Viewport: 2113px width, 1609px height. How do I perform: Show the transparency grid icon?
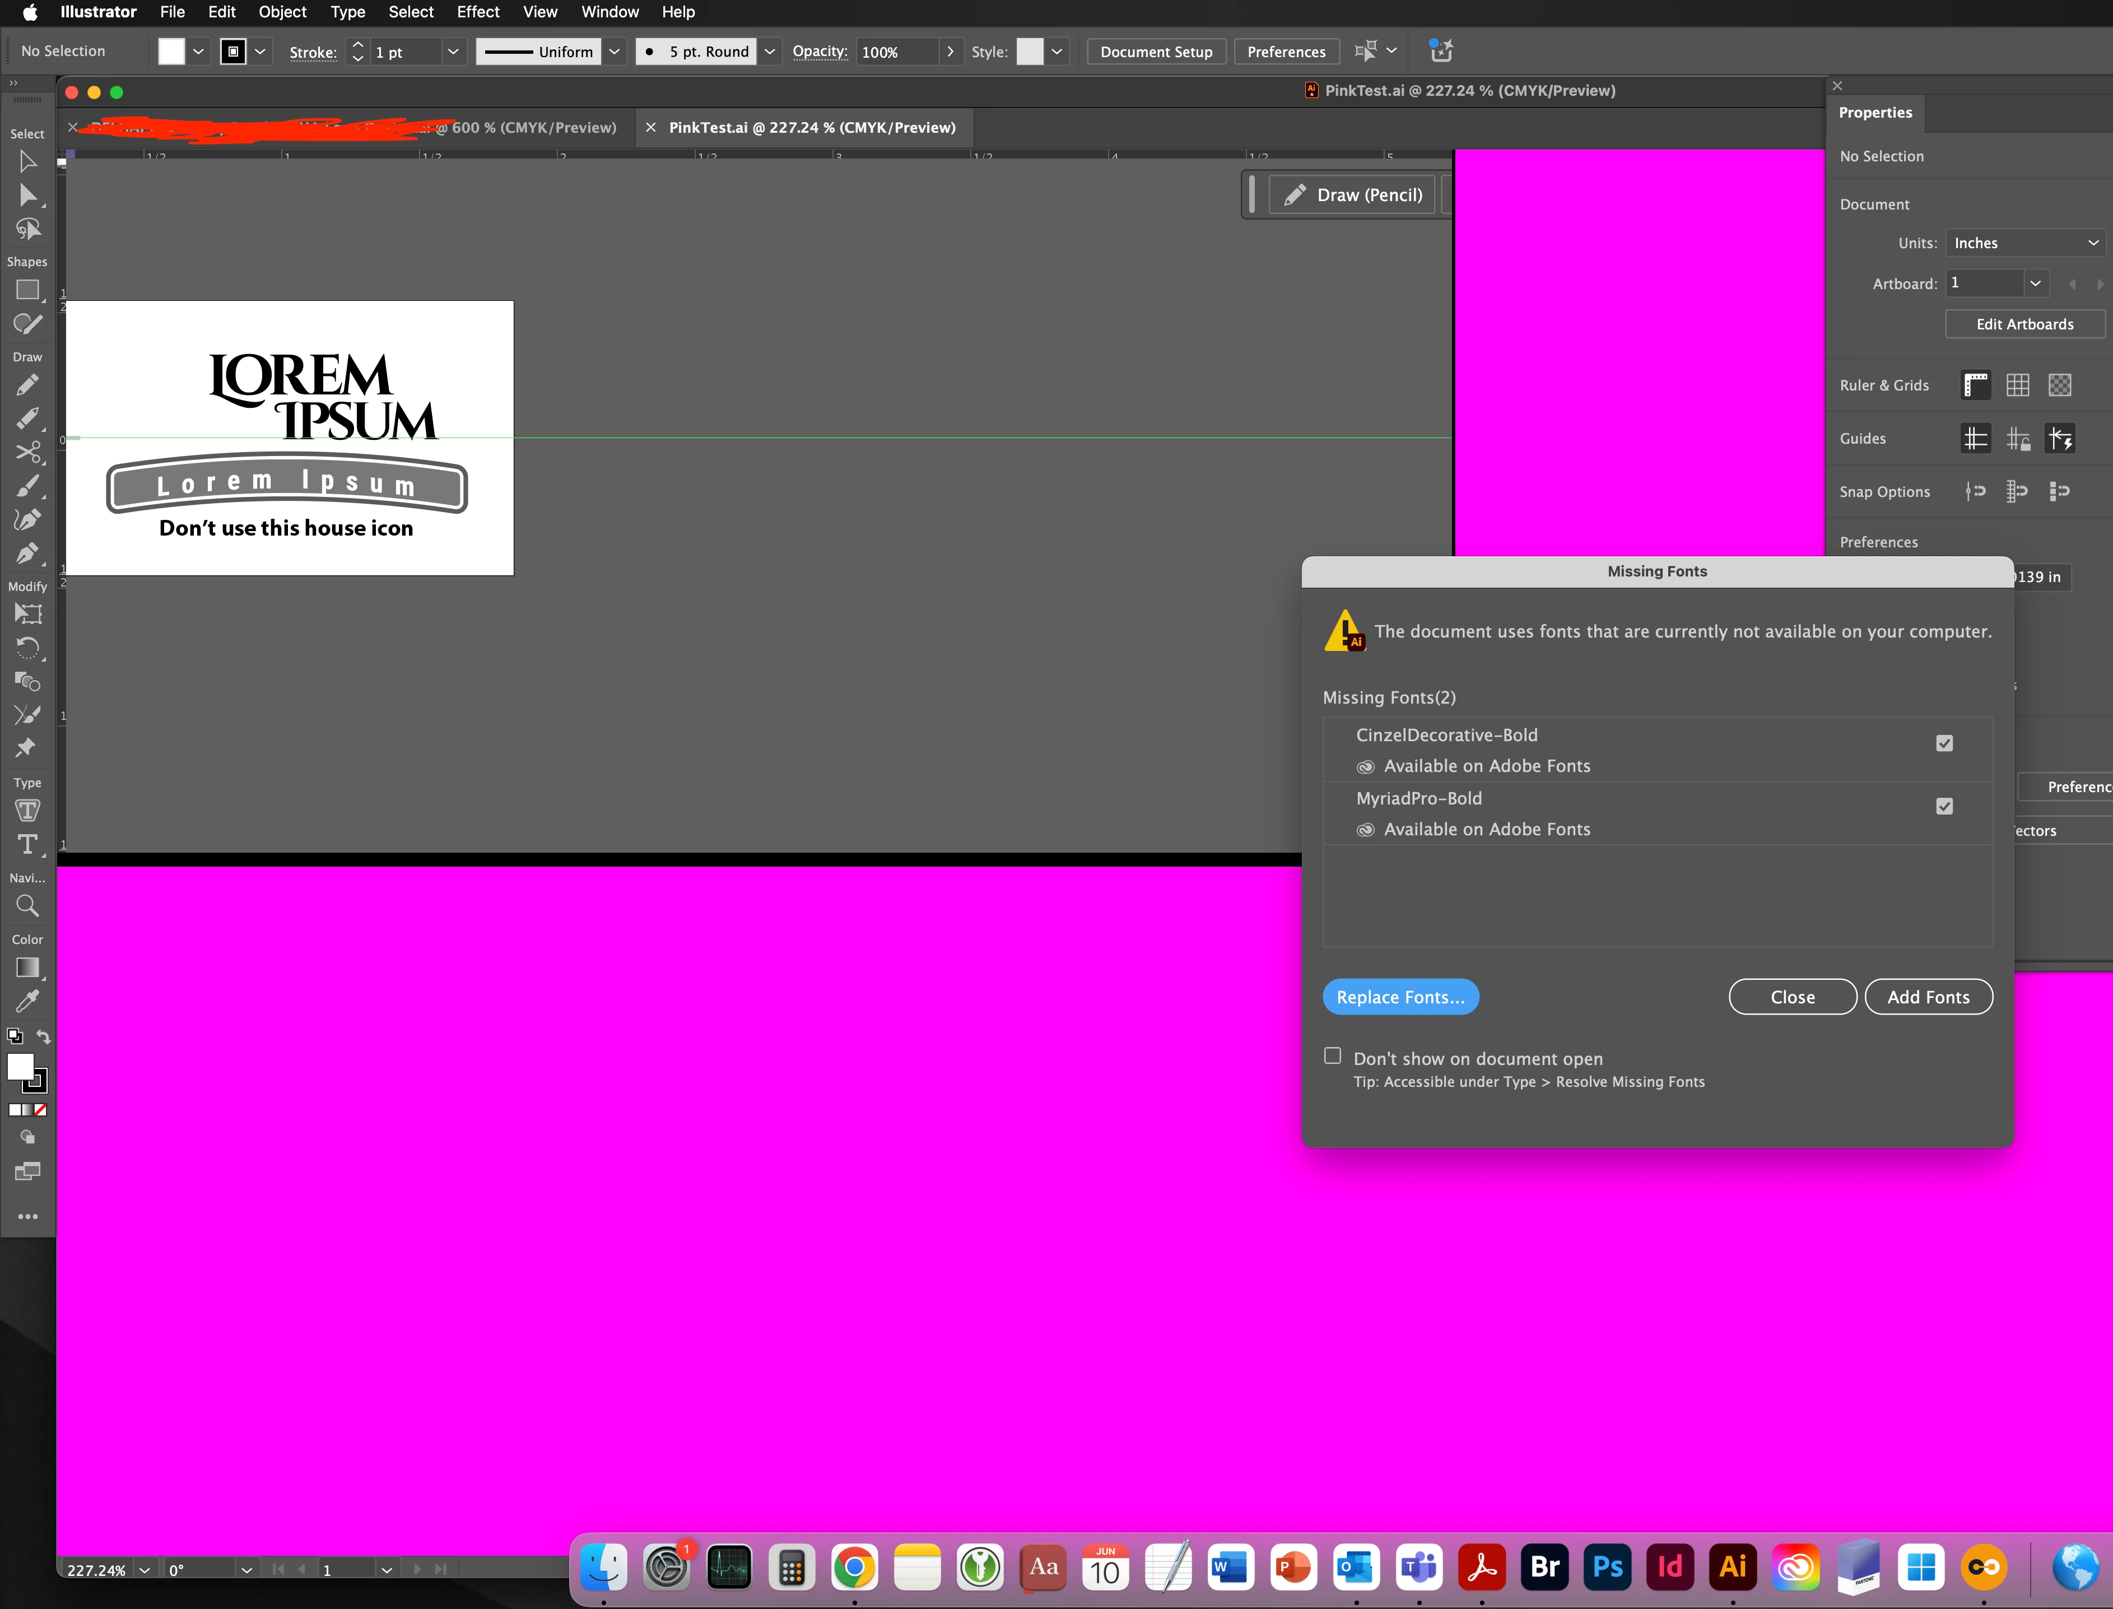(2059, 385)
